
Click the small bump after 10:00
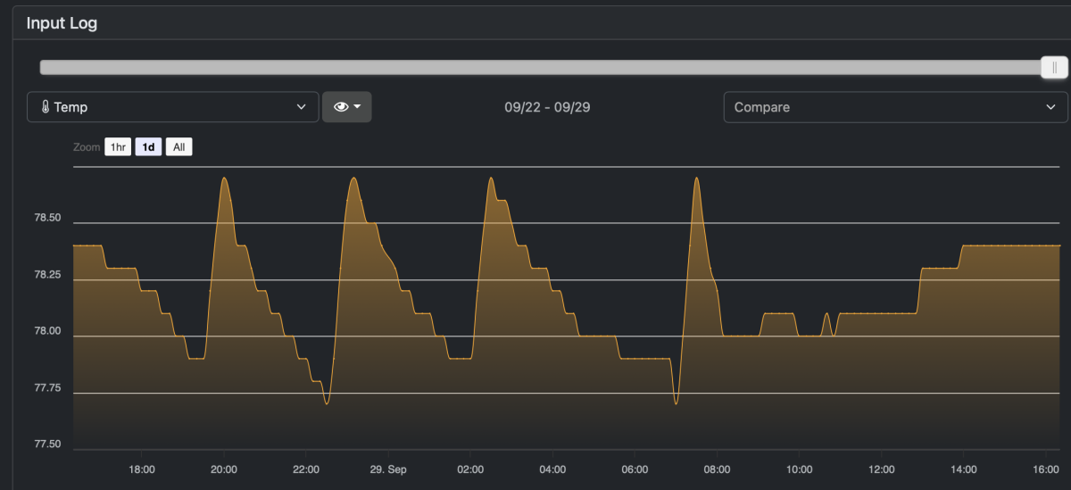[x=826, y=314]
